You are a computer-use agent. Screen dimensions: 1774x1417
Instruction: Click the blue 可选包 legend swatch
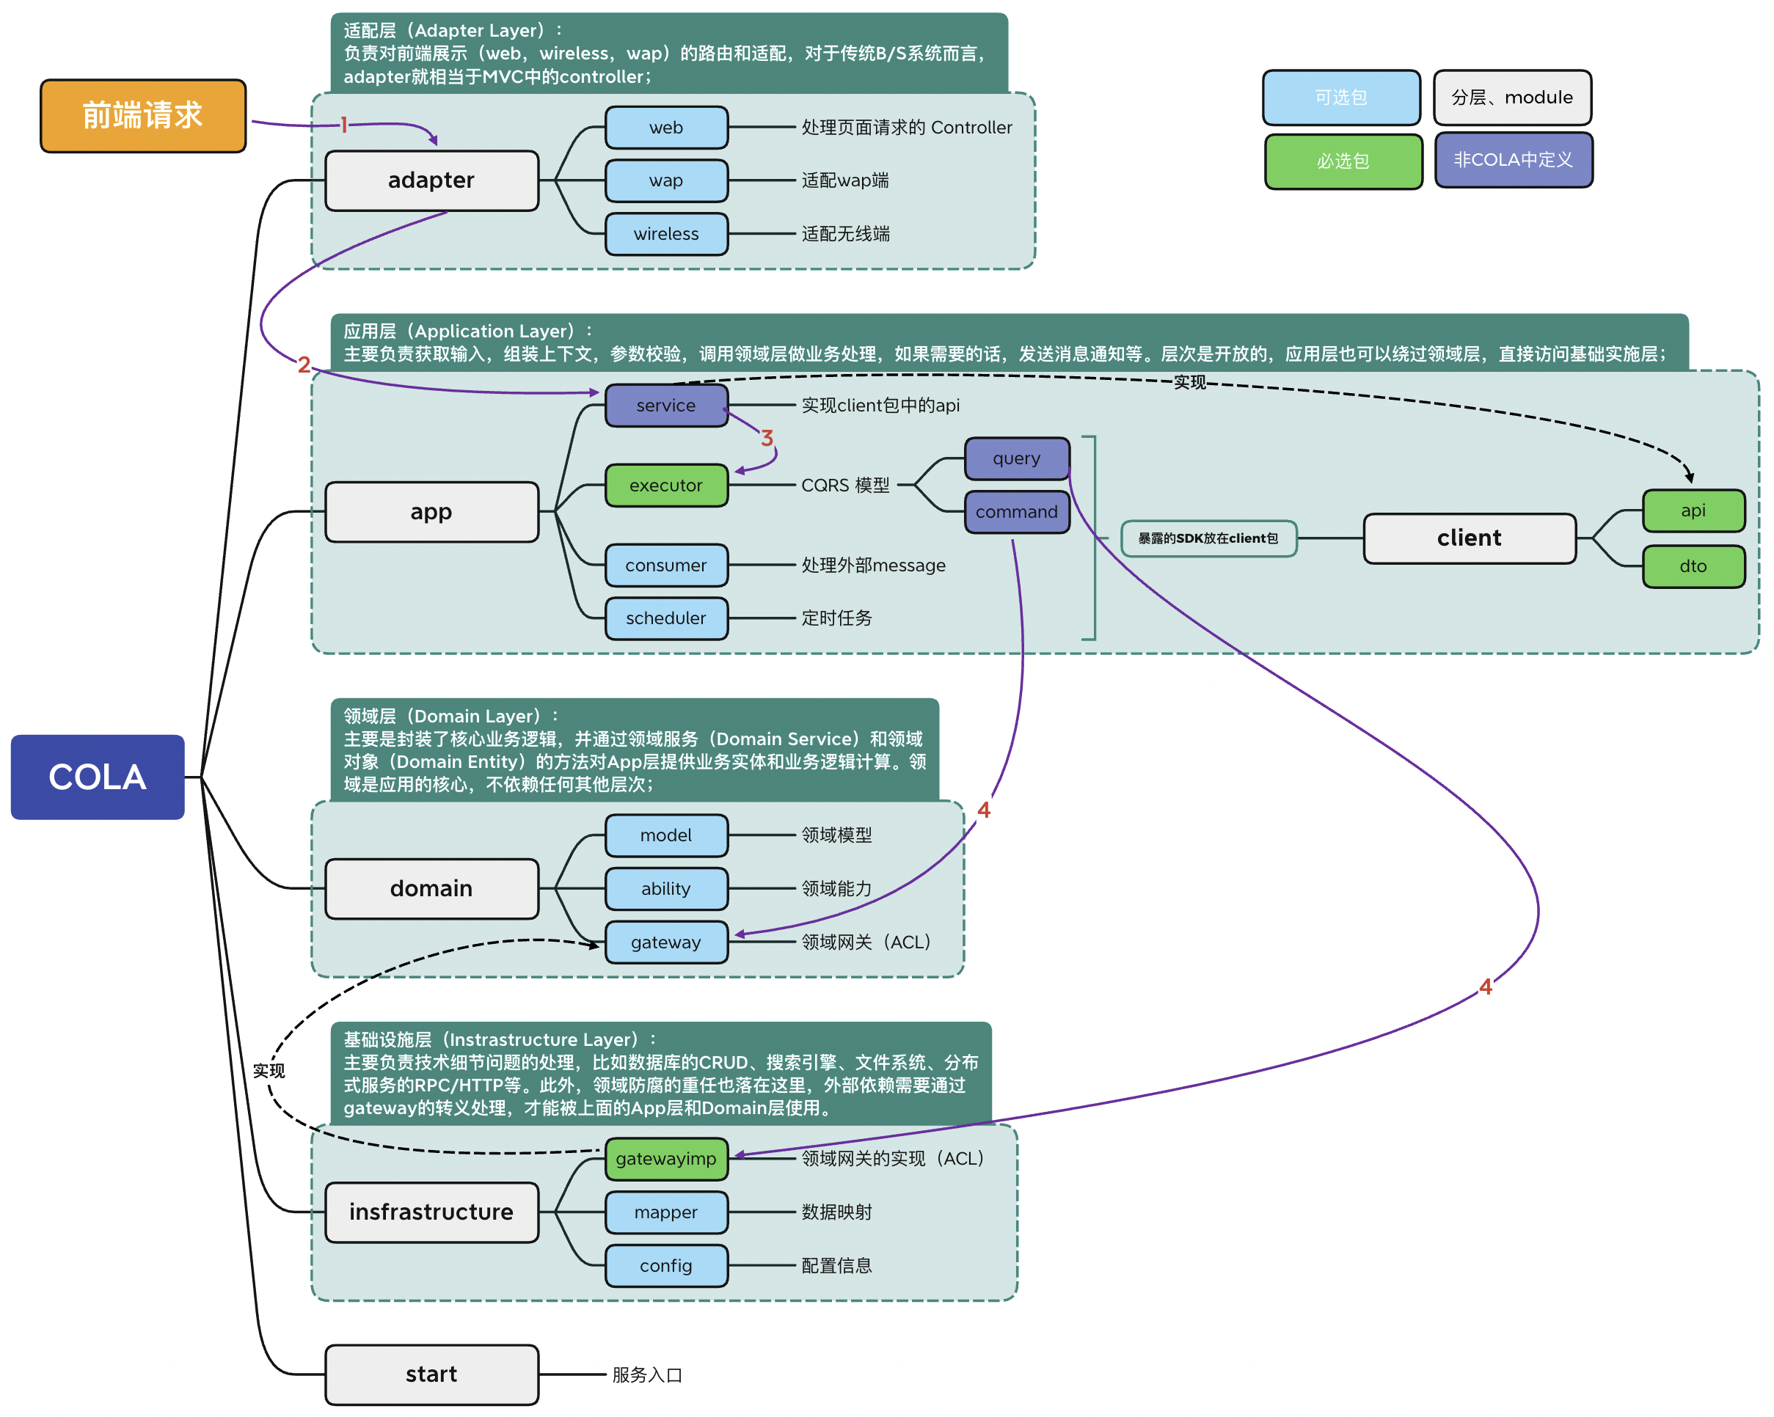point(1340,97)
